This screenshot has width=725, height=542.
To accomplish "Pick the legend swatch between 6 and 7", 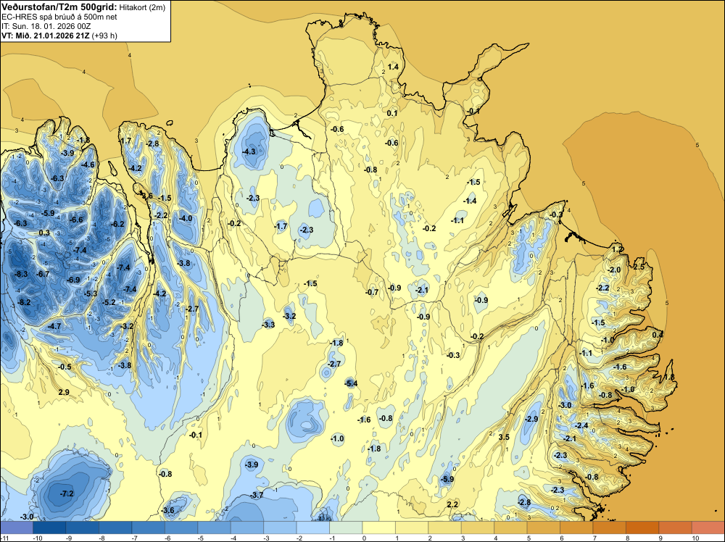I will (x=576, y=528).
